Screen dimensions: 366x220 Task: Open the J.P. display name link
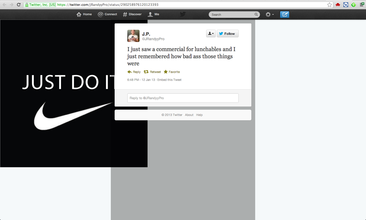point(146,34)
